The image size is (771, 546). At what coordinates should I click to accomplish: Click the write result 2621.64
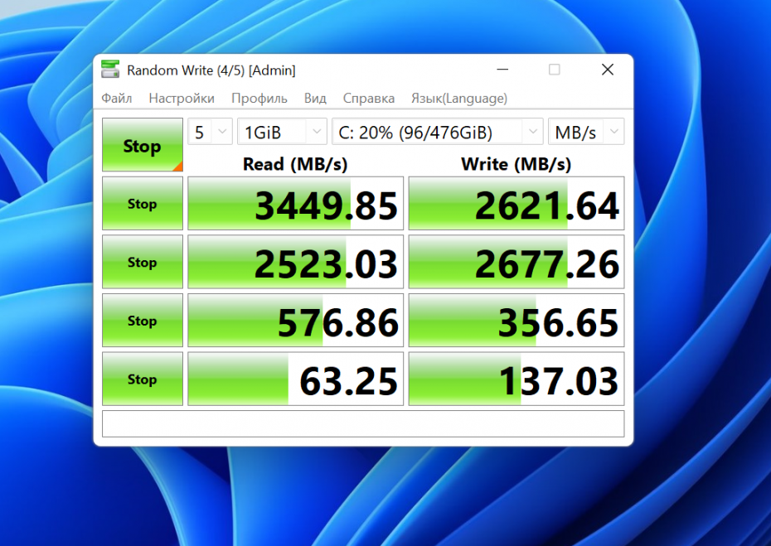(x=516, y=204)
